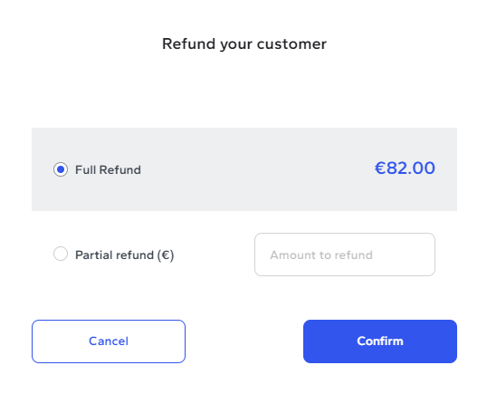
Task: Select the Full Refund radio button
Action: point(61,169)
